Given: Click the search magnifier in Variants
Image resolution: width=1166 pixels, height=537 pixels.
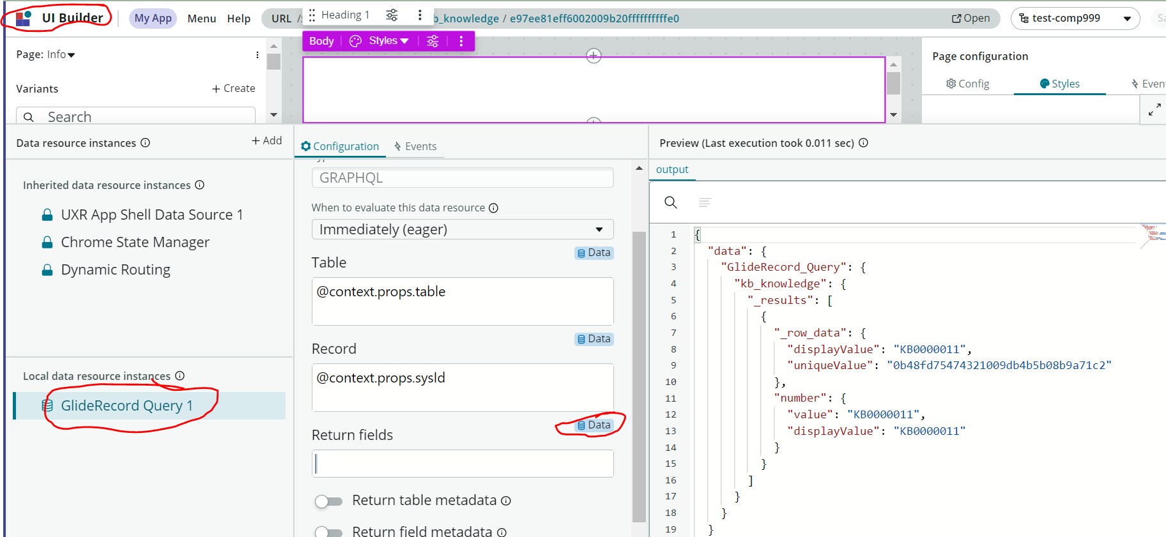Looking at the screenshot, I should 29,117.
